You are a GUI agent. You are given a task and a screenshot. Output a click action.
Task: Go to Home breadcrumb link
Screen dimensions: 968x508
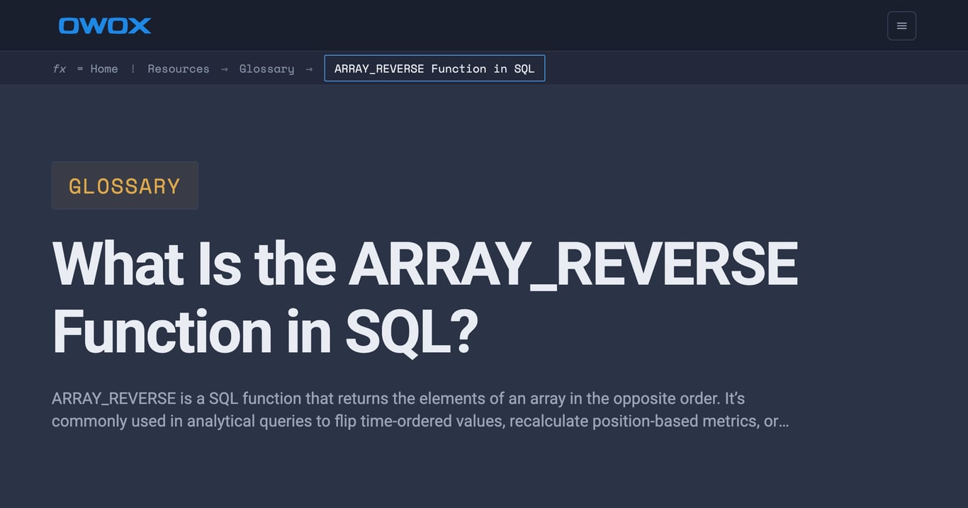pyautogui.click(x=104, y=69)
